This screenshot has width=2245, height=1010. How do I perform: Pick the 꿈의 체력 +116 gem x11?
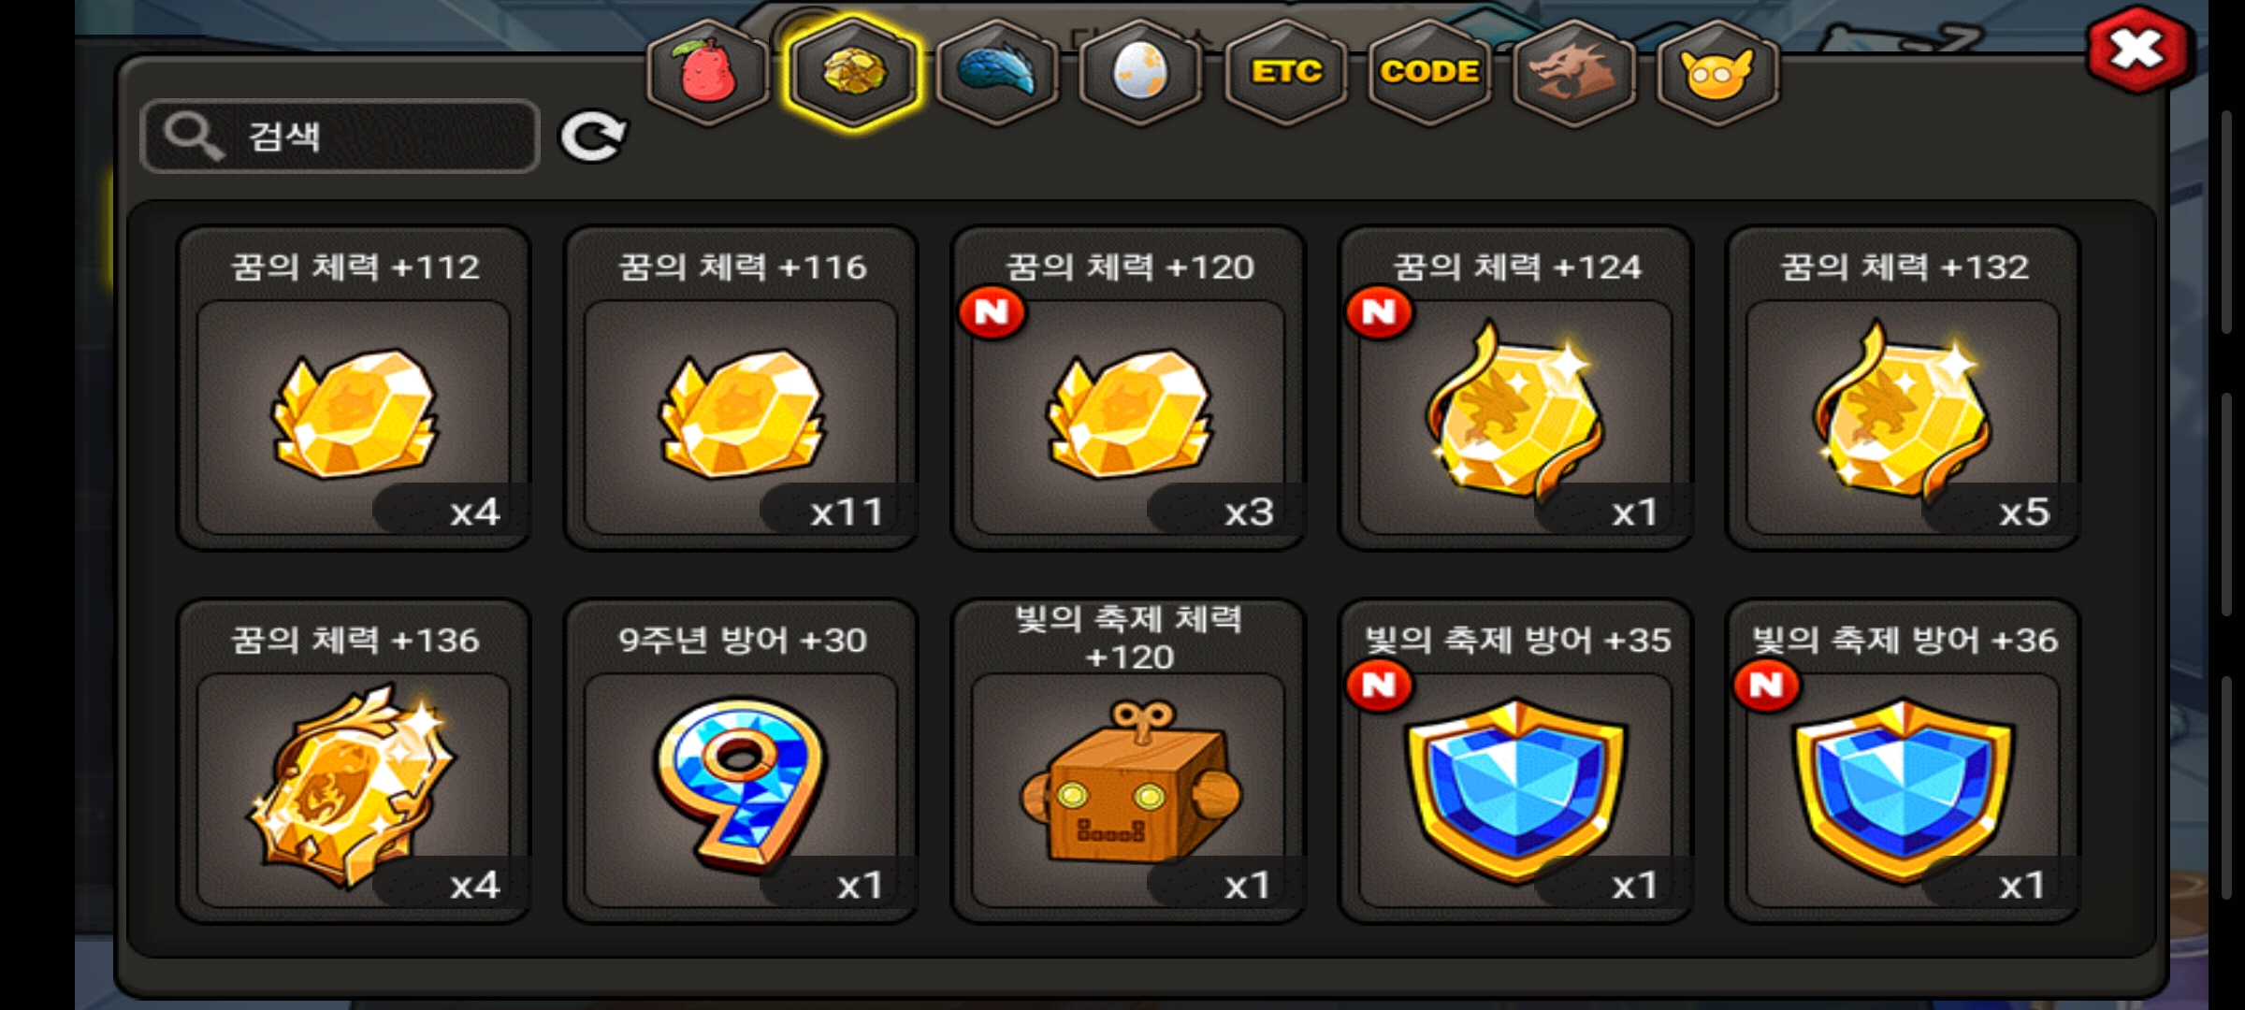741,388
